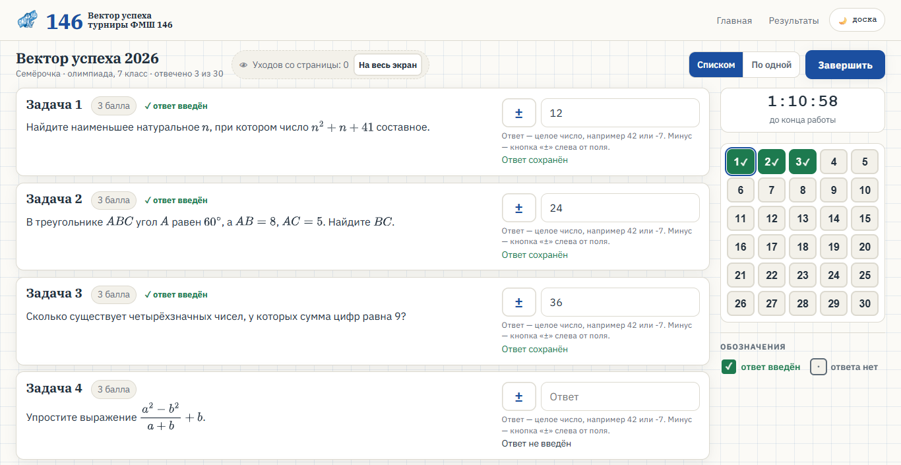Toggle minus sign for Задача 1
The image size is (901, 465).
pos(518,113)
